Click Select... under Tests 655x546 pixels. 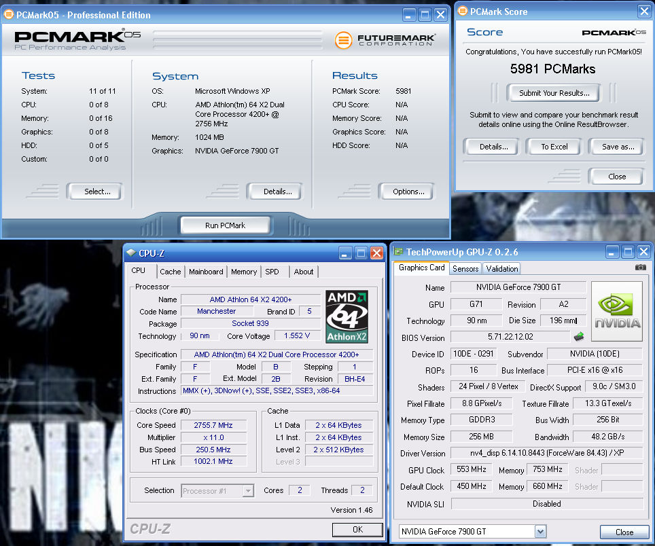click(x=97, y=192)
